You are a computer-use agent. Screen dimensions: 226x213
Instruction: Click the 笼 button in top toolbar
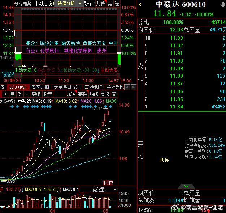click(x=117, y=4)
